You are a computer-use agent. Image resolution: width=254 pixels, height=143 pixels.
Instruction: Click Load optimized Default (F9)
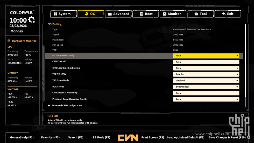[x=185, y=138]
